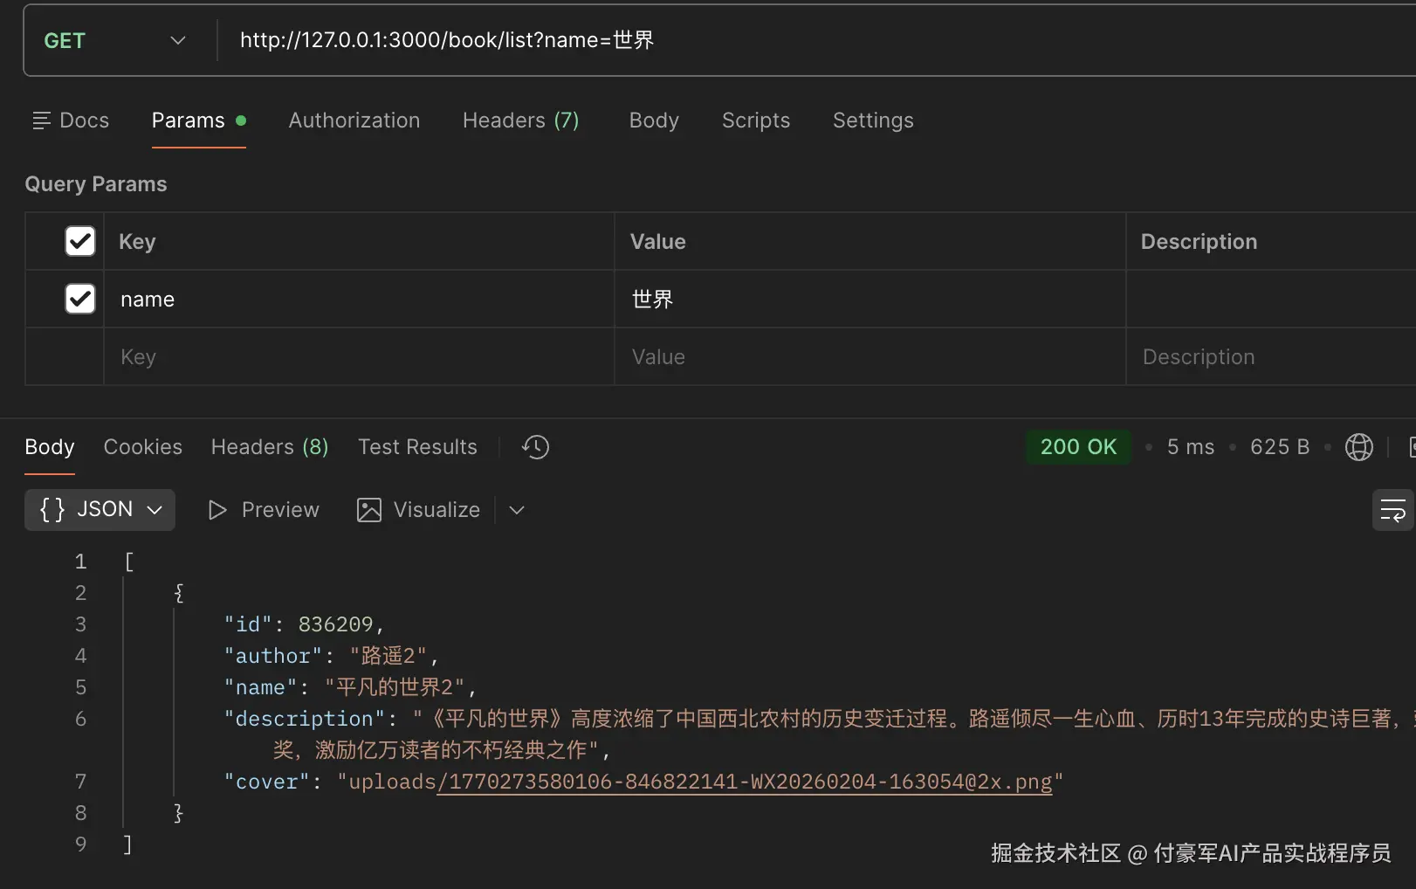Click the name key cell

pos(359,300)
